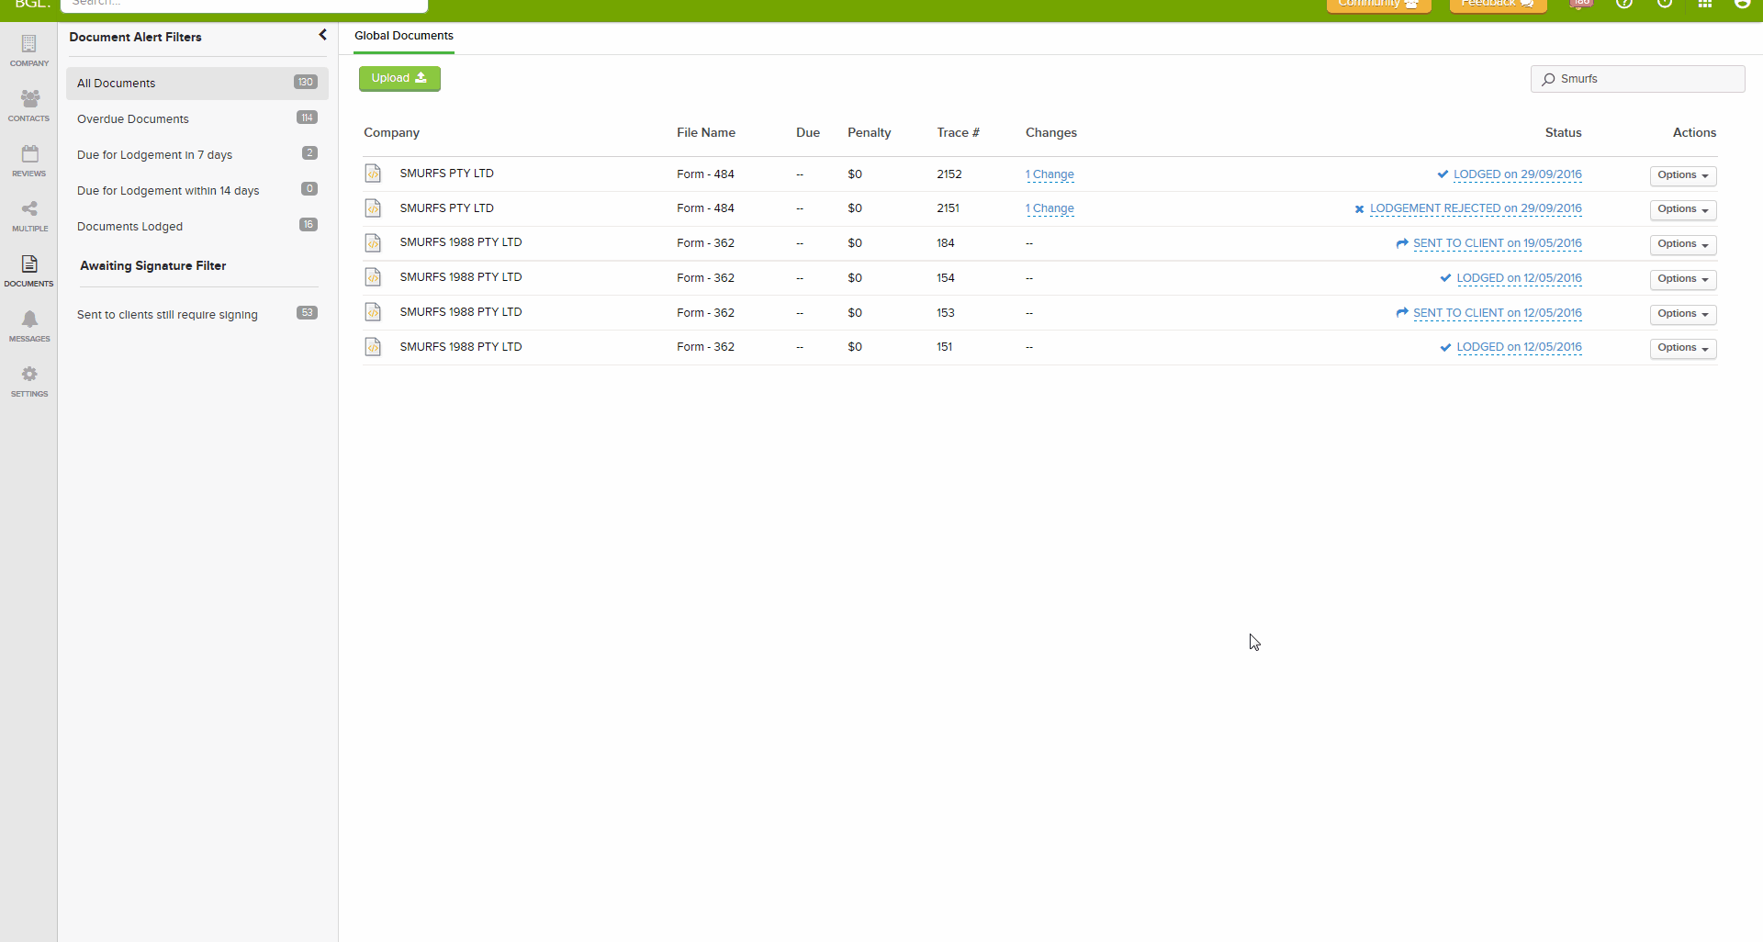
Task: Select the Global Documents tab
Action: point(404,36)
